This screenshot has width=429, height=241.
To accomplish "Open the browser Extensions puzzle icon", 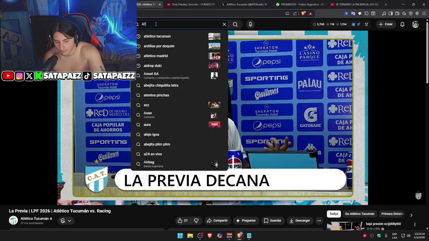I will [x=366, y=13].
